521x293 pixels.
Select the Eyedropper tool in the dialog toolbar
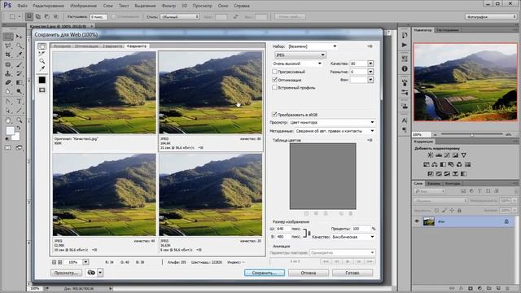42,68
